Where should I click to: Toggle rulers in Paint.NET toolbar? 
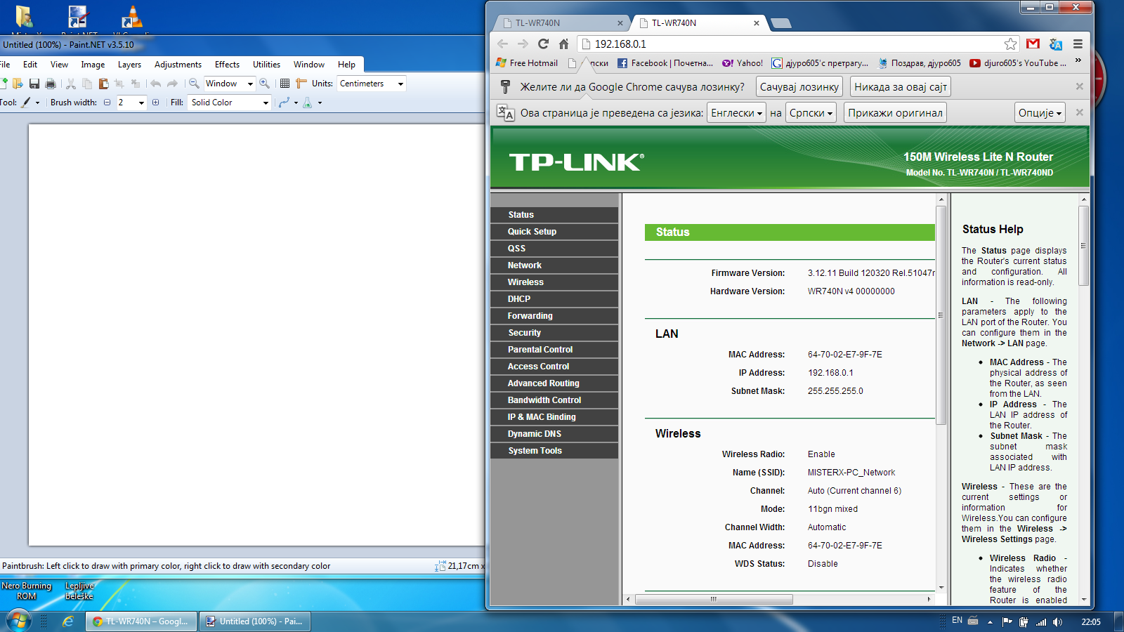pos(301,84)
